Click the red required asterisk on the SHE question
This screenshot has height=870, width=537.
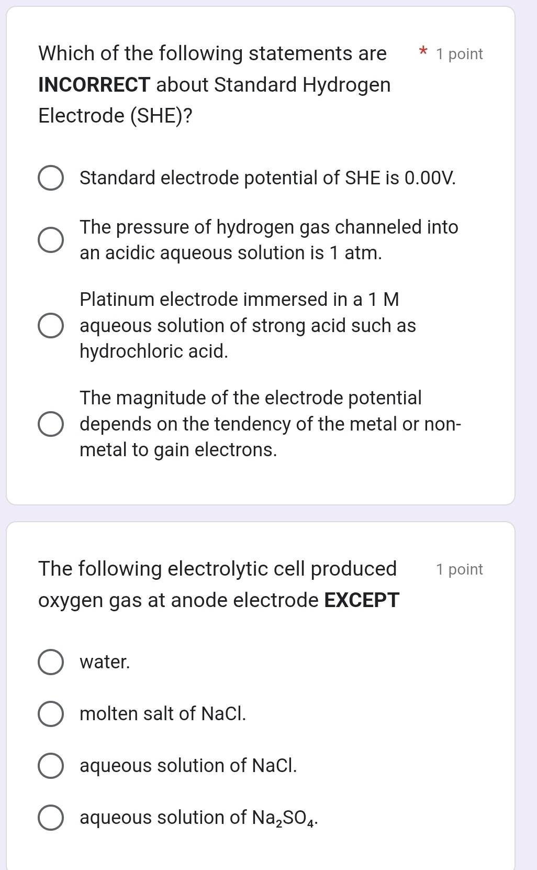tap(423, 52)
